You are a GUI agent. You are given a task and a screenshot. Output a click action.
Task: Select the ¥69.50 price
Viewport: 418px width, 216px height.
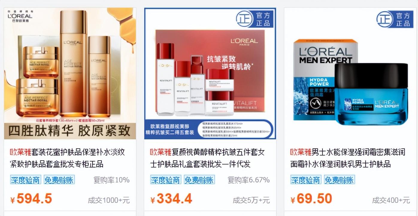point(311,199)
